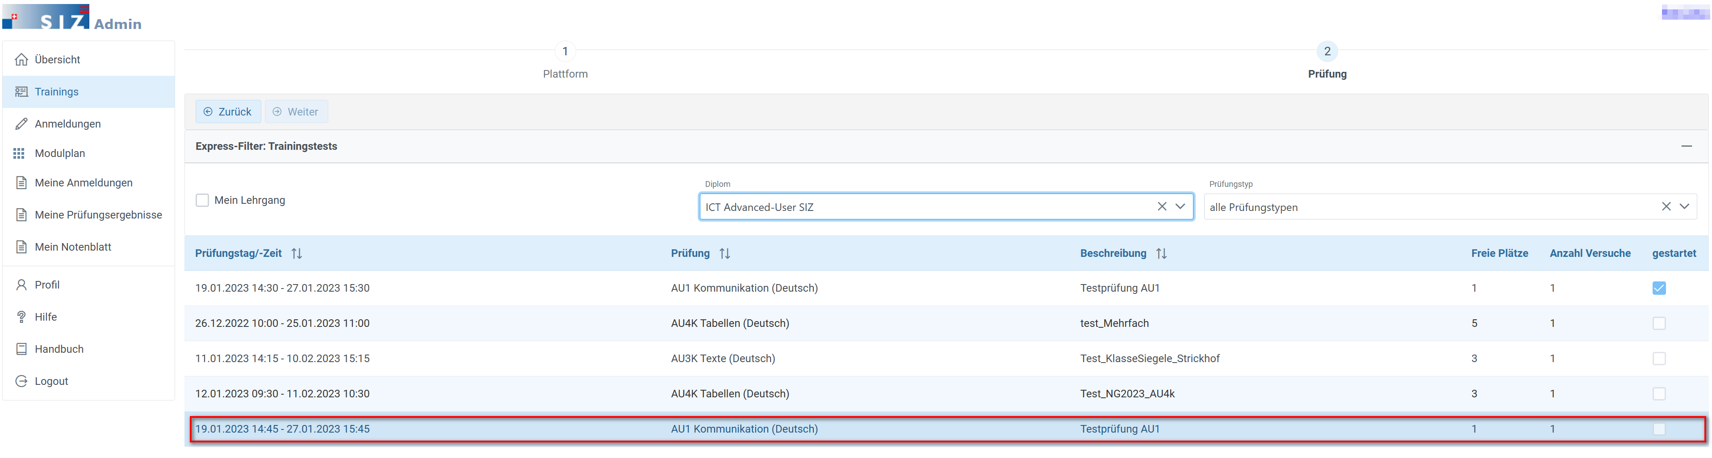Open Profil in the sidebar

pos(89,285)
